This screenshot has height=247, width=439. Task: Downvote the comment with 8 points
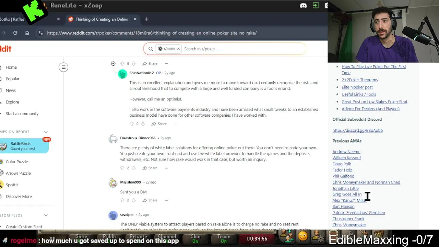(x=134, y=63)
